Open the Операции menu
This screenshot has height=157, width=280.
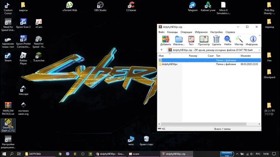click(186, 32)
